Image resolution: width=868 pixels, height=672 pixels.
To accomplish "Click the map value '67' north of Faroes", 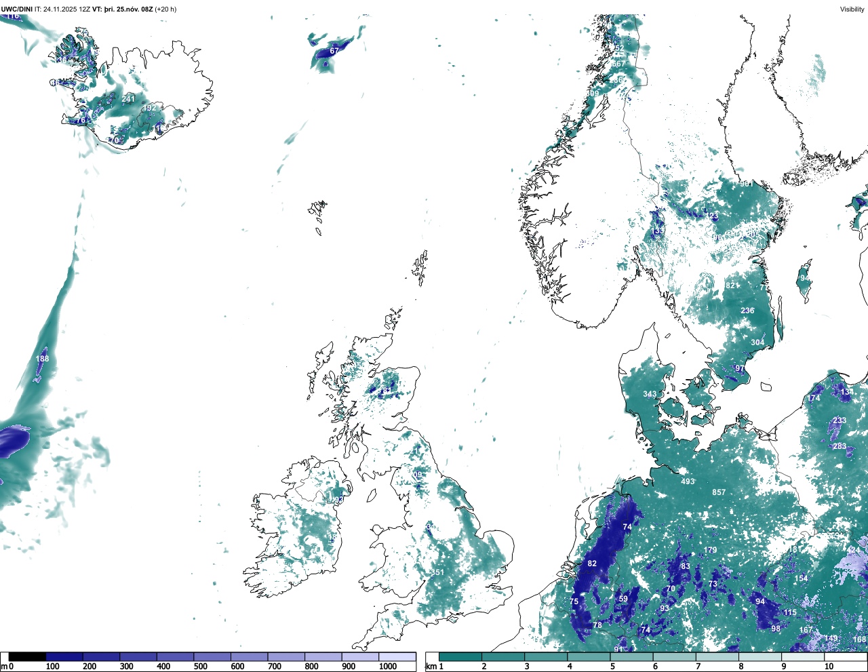I will 334,51.
